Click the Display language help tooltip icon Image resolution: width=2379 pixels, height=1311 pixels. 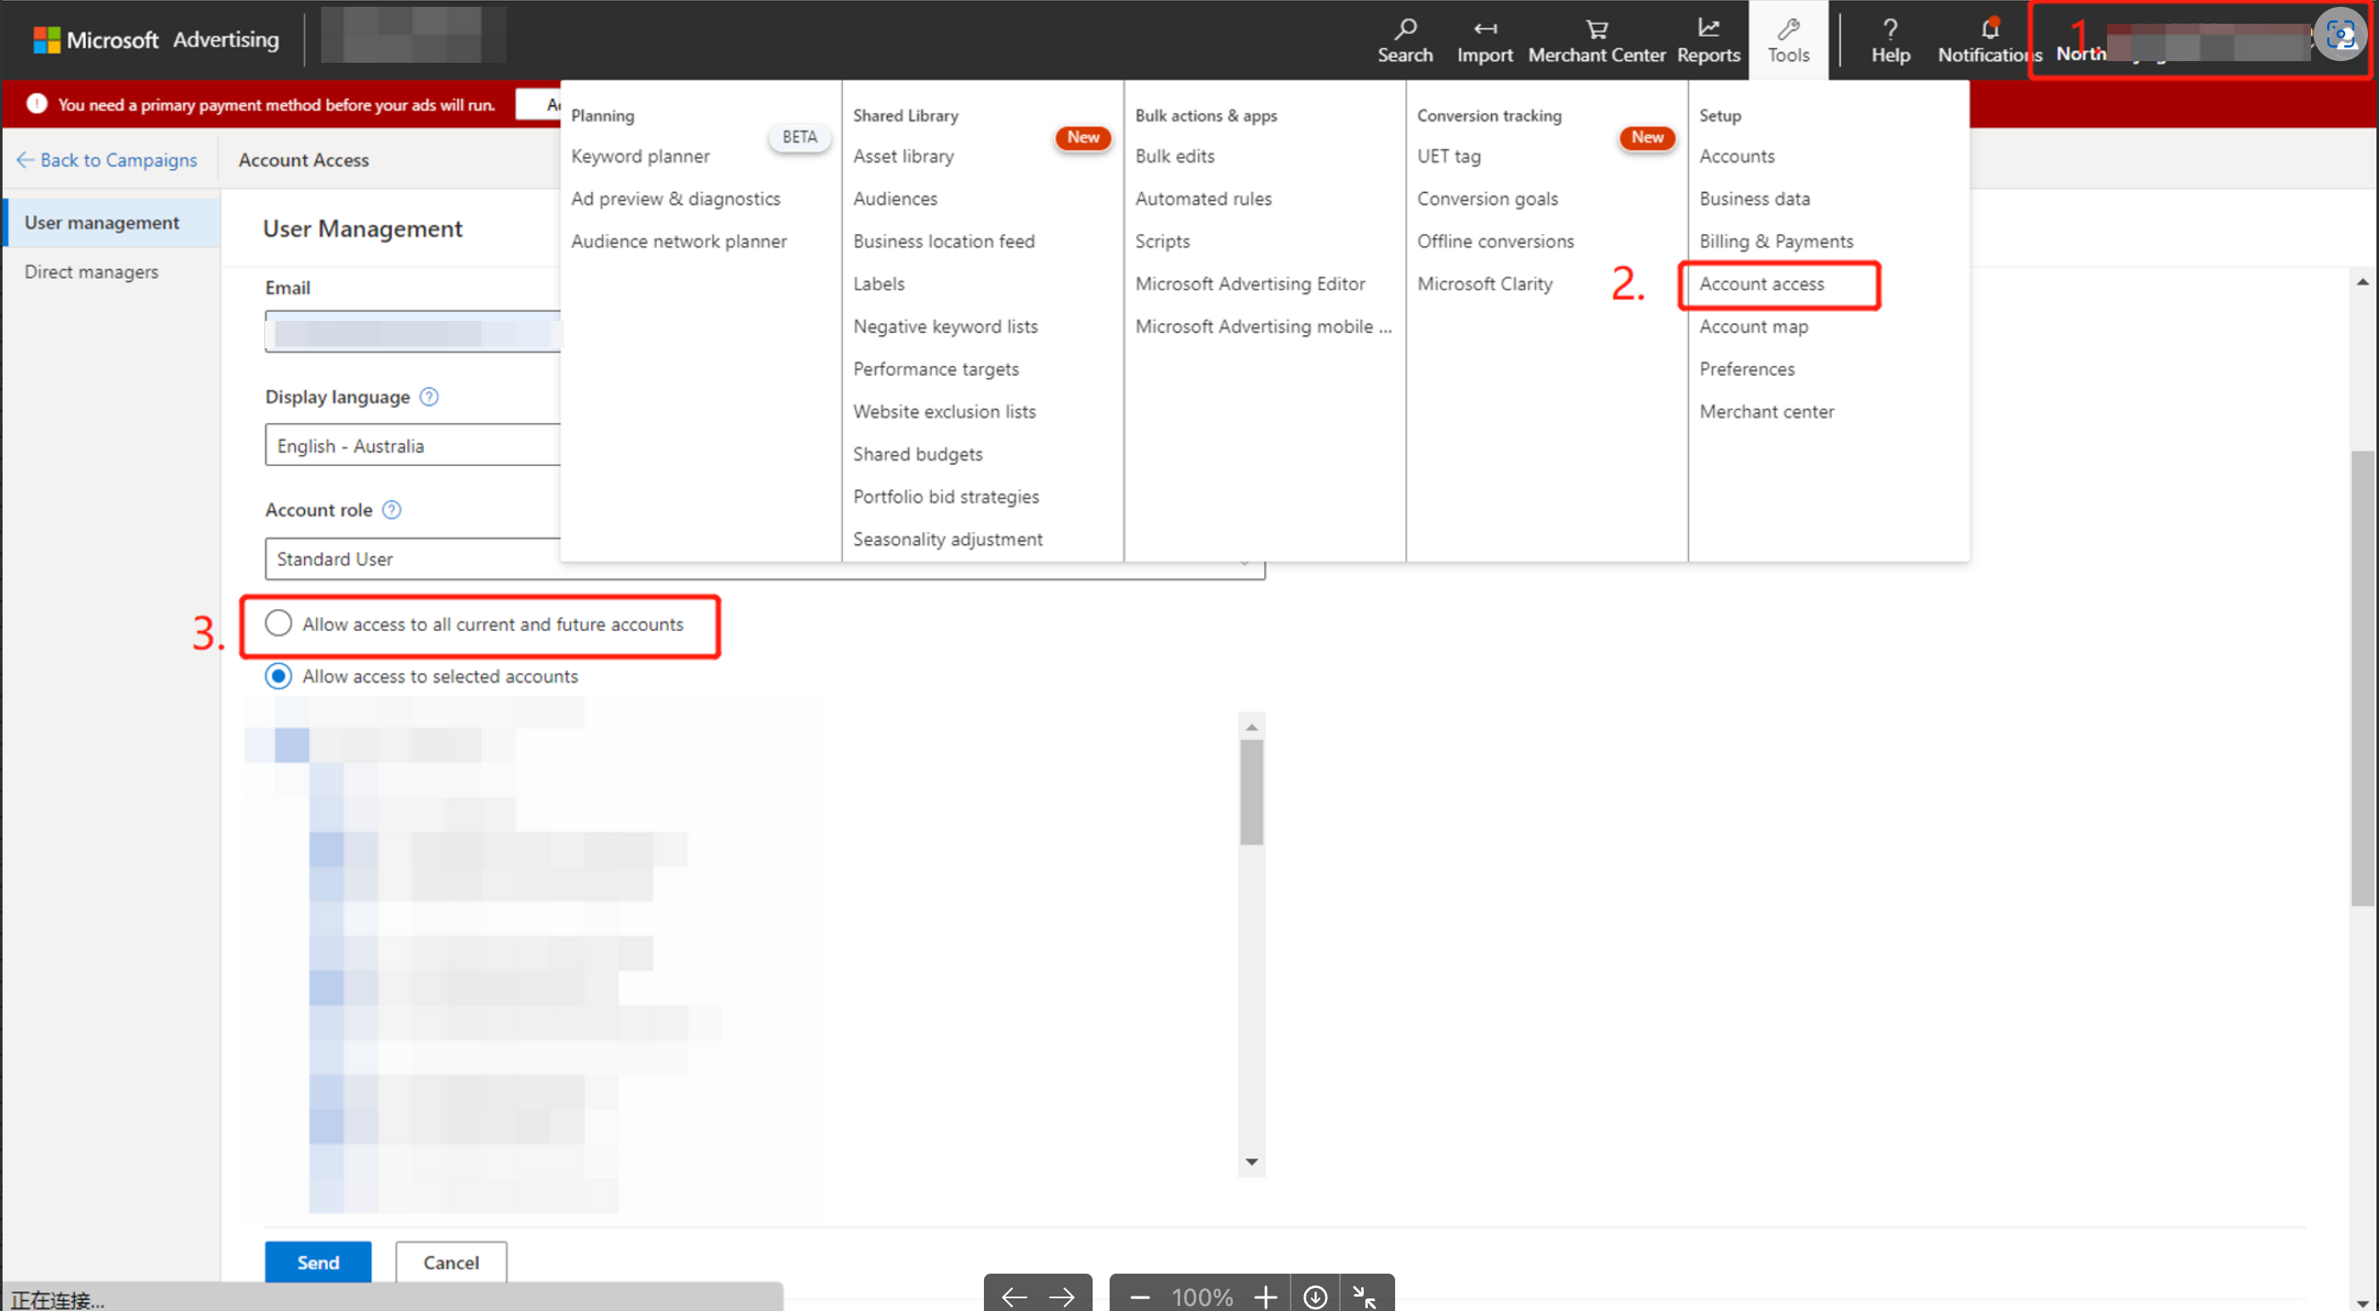coord(428,397)
